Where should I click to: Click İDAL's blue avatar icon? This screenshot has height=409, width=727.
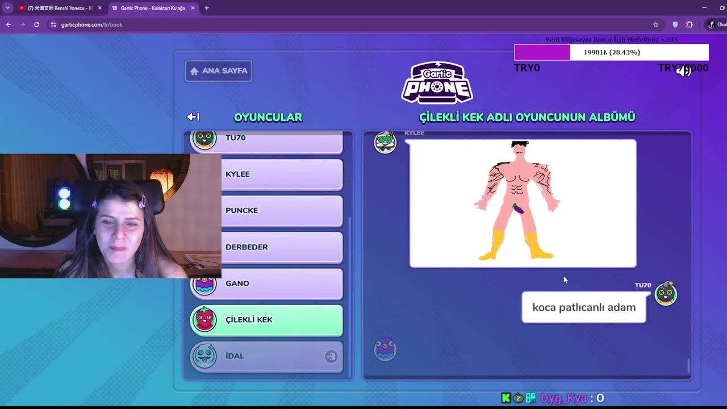tap(204, 356)
